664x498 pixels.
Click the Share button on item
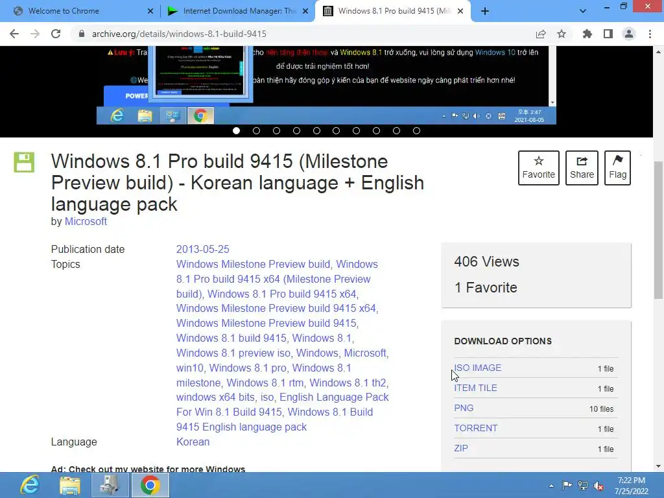tap(582, 168)
